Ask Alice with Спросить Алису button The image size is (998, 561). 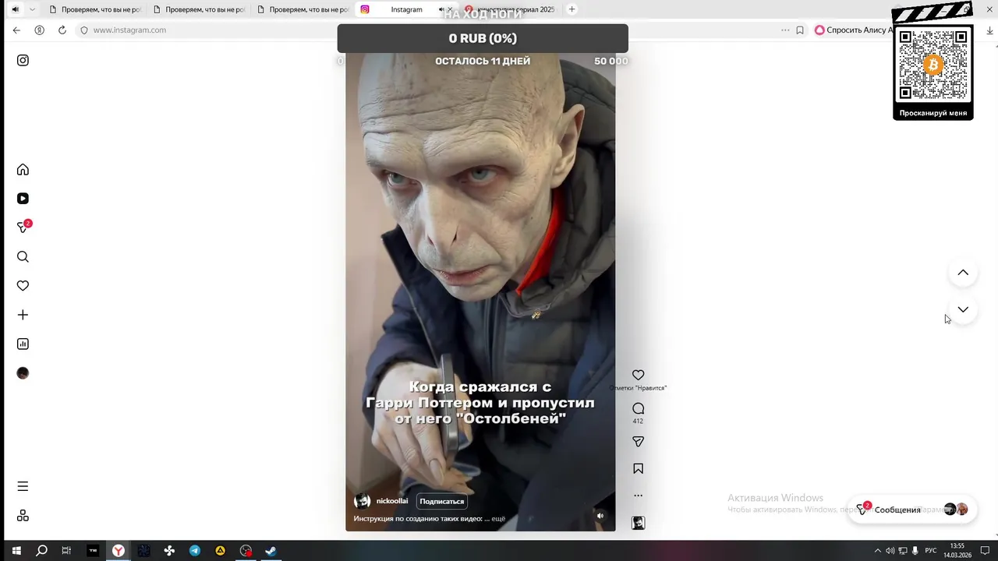point(853,30)
